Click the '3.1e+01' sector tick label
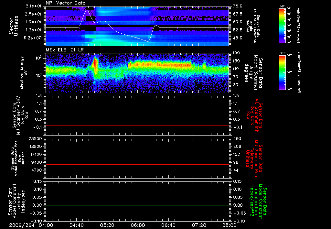The width and height of the screenshot is (331, 229). tap(34, 6)
